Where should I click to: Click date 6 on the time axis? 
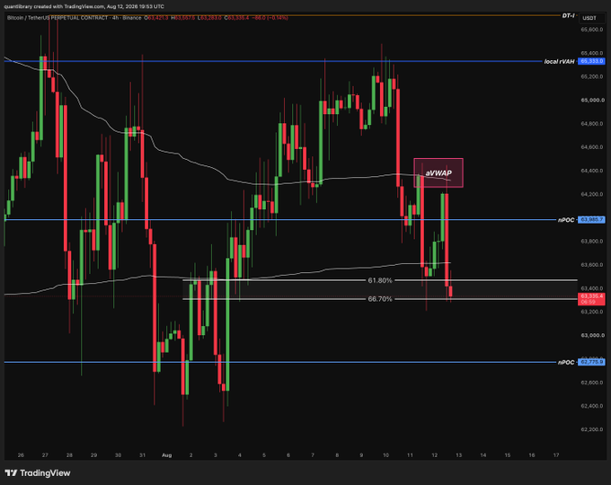click(x=288, y=455)
